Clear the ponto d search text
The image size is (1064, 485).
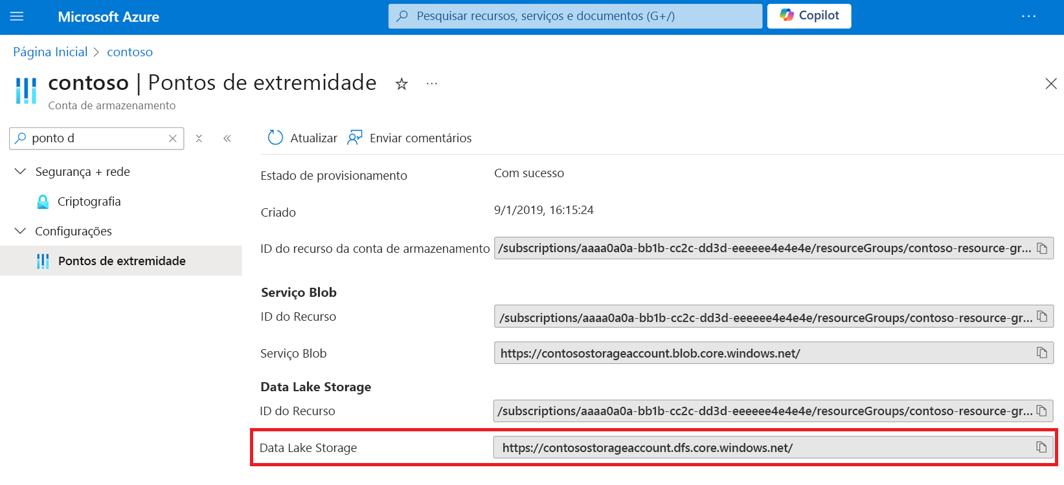(x=172, y=138)
